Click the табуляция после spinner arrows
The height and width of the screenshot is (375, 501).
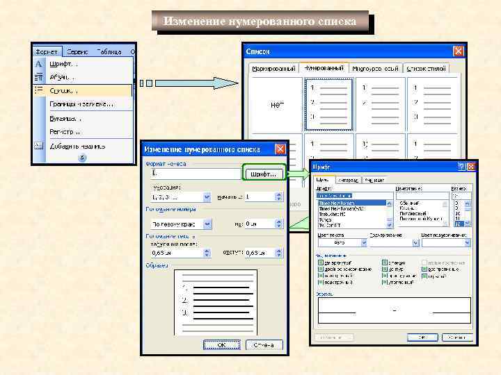pos(207,253)
